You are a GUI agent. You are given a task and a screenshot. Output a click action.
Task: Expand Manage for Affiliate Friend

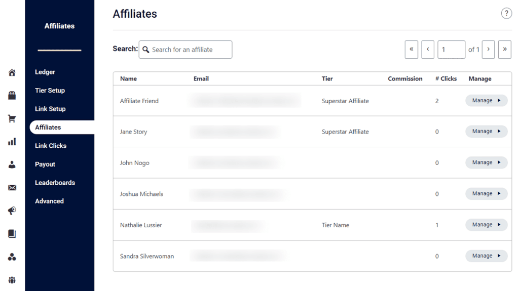click(486, 101)
